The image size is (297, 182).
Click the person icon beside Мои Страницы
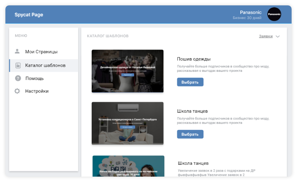click(17, 51)
